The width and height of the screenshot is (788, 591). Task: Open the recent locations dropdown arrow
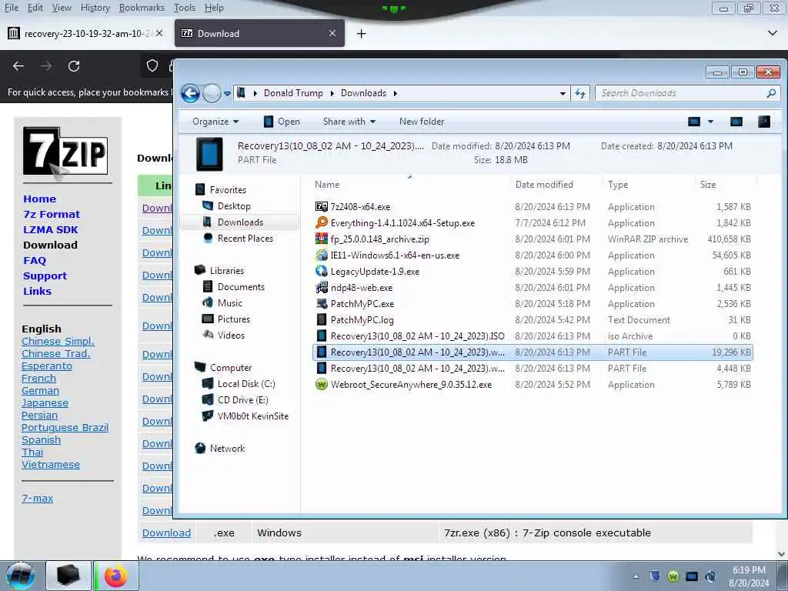point(227,93)
